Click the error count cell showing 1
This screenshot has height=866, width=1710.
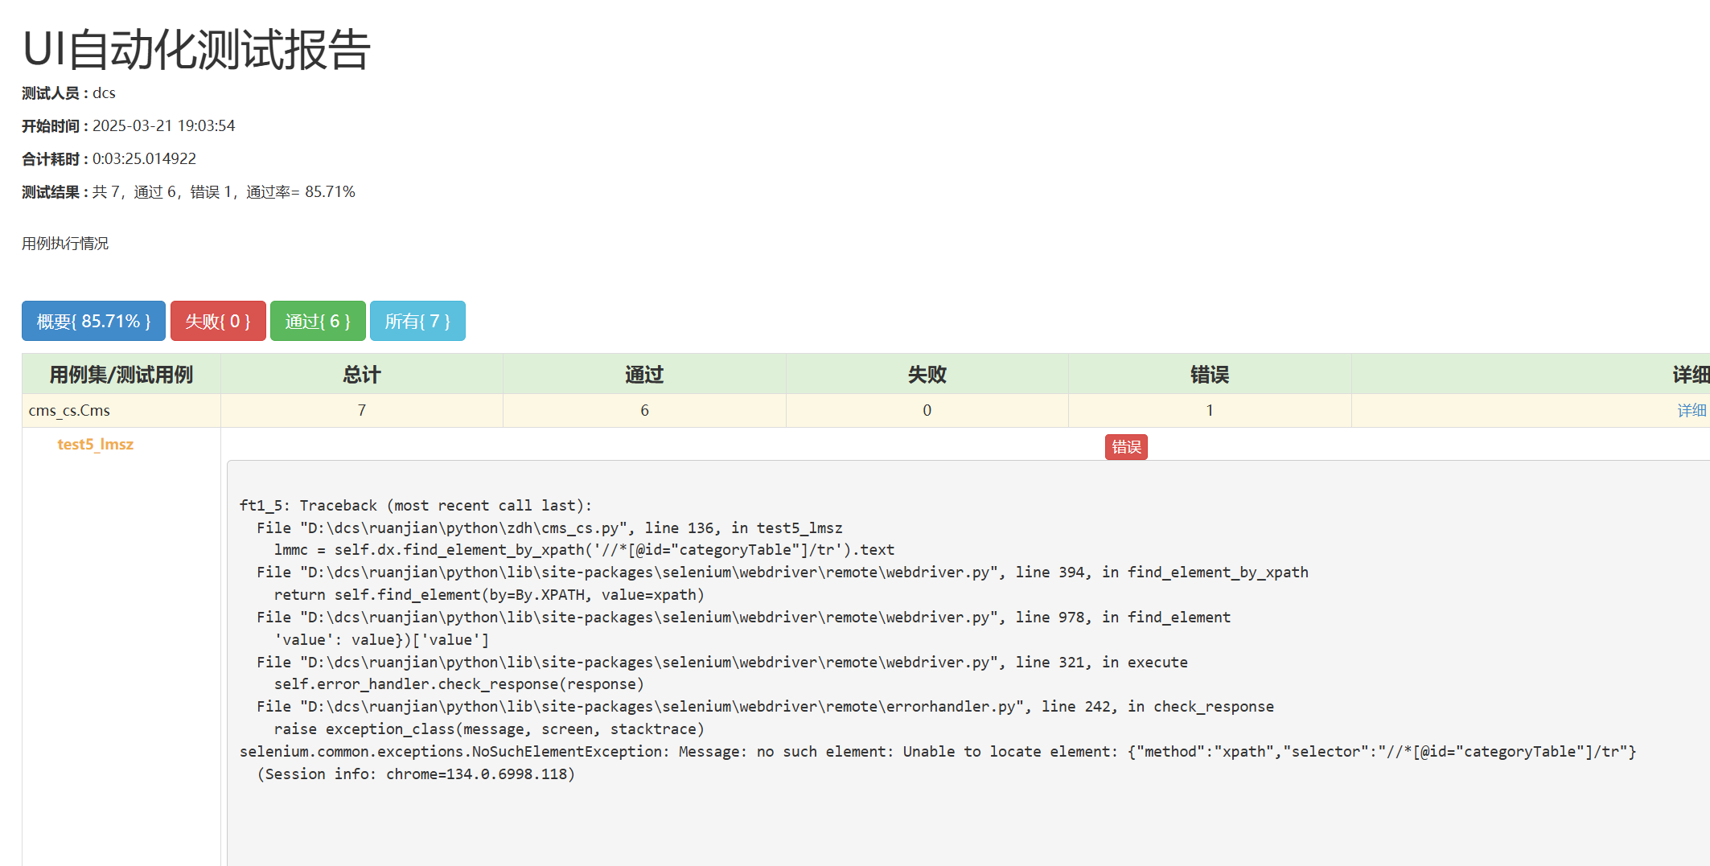[x=1210, y=410]
